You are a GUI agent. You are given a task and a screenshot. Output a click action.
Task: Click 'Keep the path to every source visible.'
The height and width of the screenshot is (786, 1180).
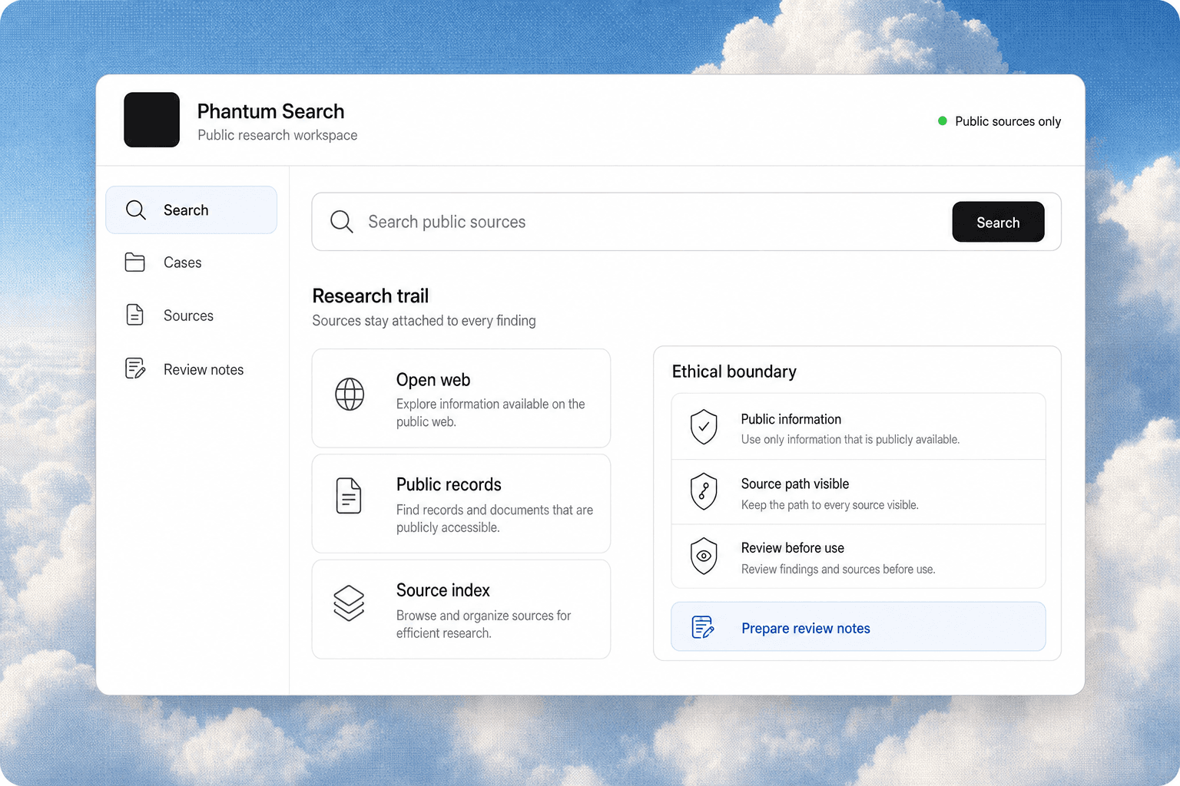coord(830,505)
